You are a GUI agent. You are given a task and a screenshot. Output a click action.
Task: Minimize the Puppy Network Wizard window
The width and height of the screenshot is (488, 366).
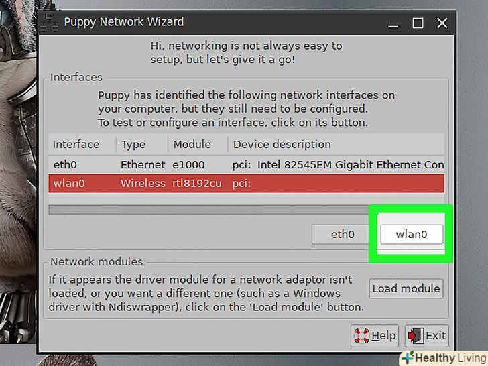393,23
